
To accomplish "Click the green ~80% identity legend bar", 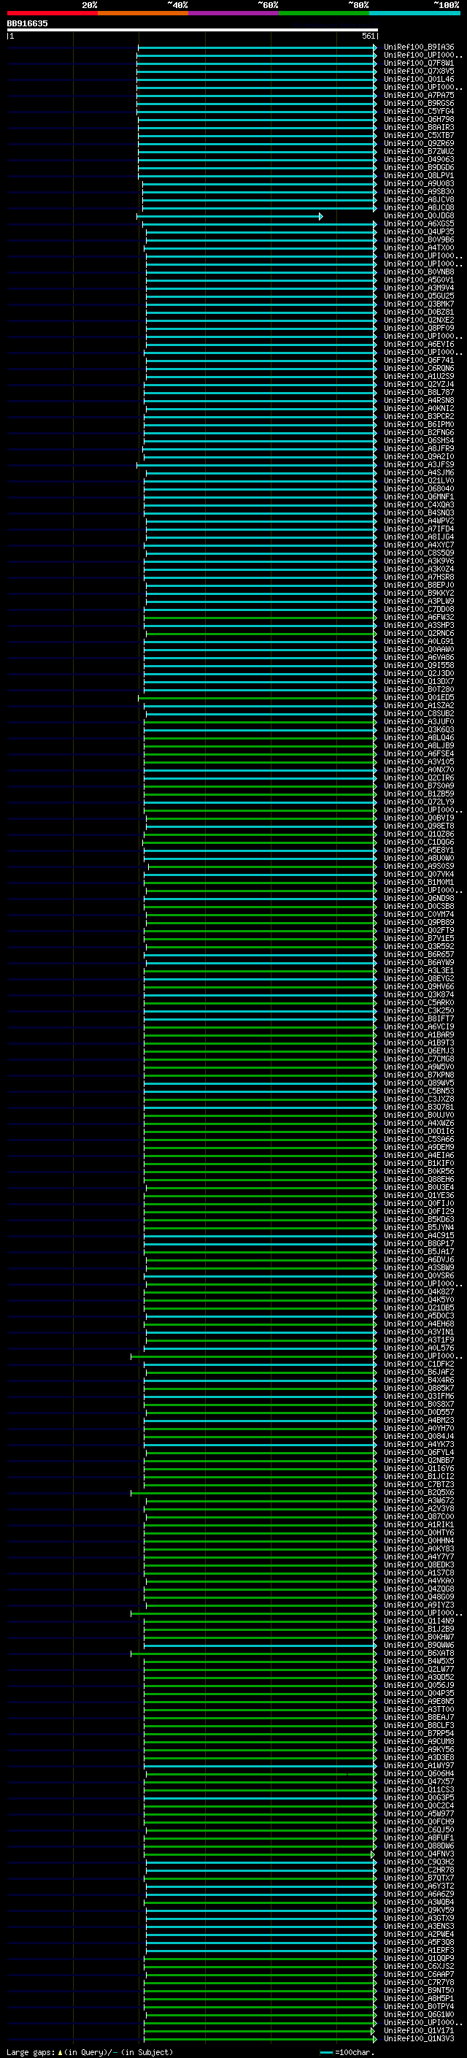I will [x=324, y=13].
